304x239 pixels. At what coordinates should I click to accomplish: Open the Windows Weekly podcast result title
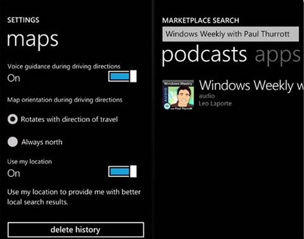coord(251,85)
